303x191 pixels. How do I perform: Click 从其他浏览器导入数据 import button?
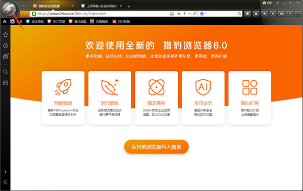coord(157,147)
